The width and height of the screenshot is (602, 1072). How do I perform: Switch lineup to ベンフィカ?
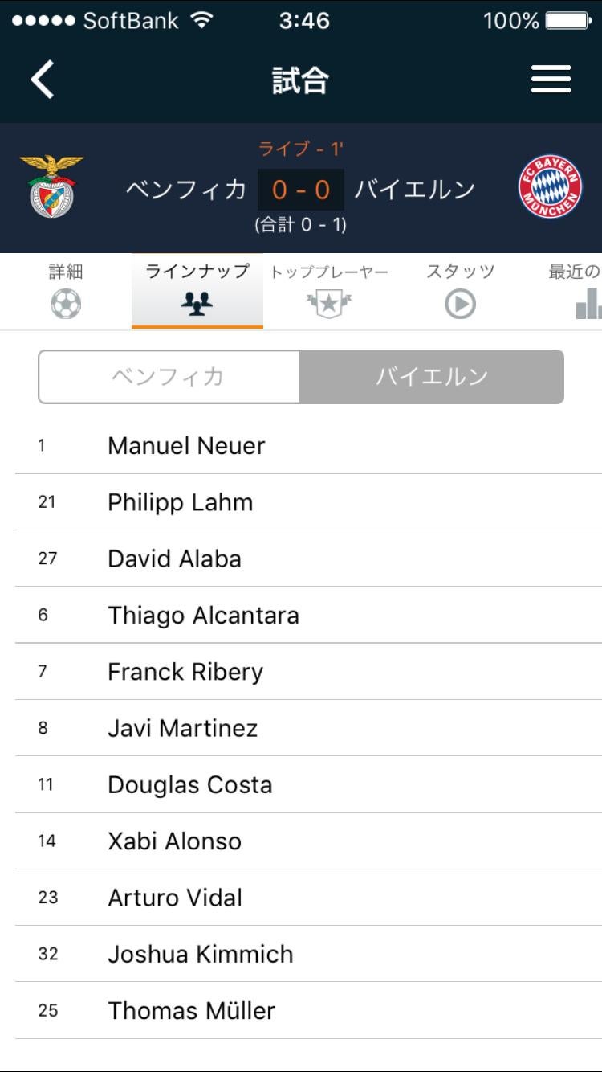(169, 377)
